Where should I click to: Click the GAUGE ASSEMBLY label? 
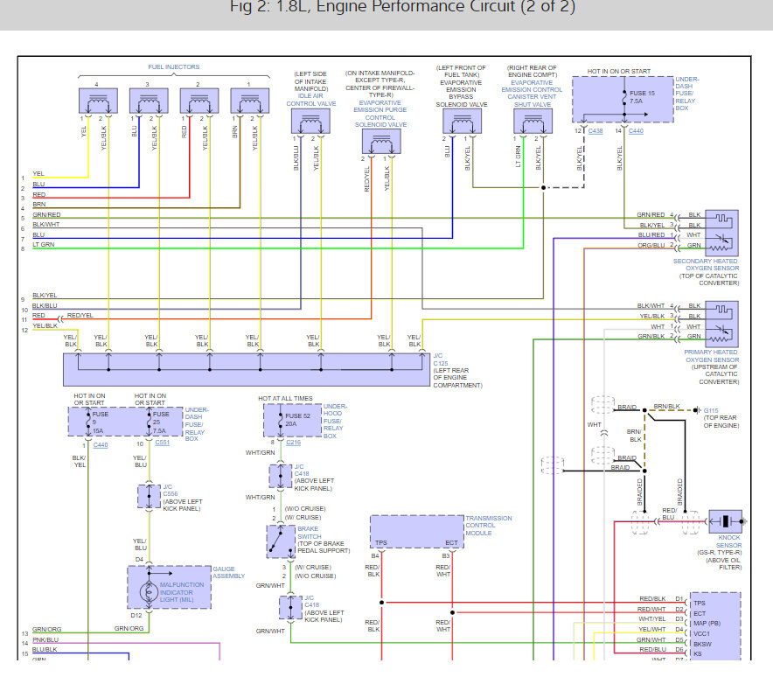[229, 572]
